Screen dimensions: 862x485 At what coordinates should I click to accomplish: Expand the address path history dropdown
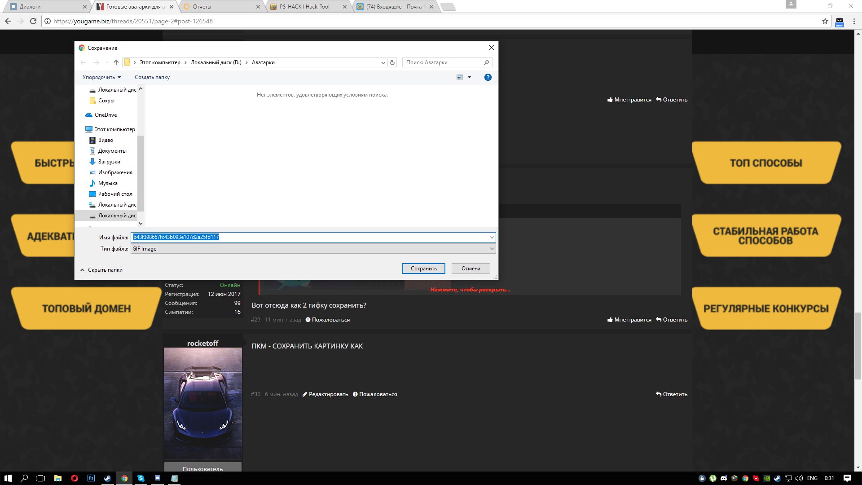(383, 62)
